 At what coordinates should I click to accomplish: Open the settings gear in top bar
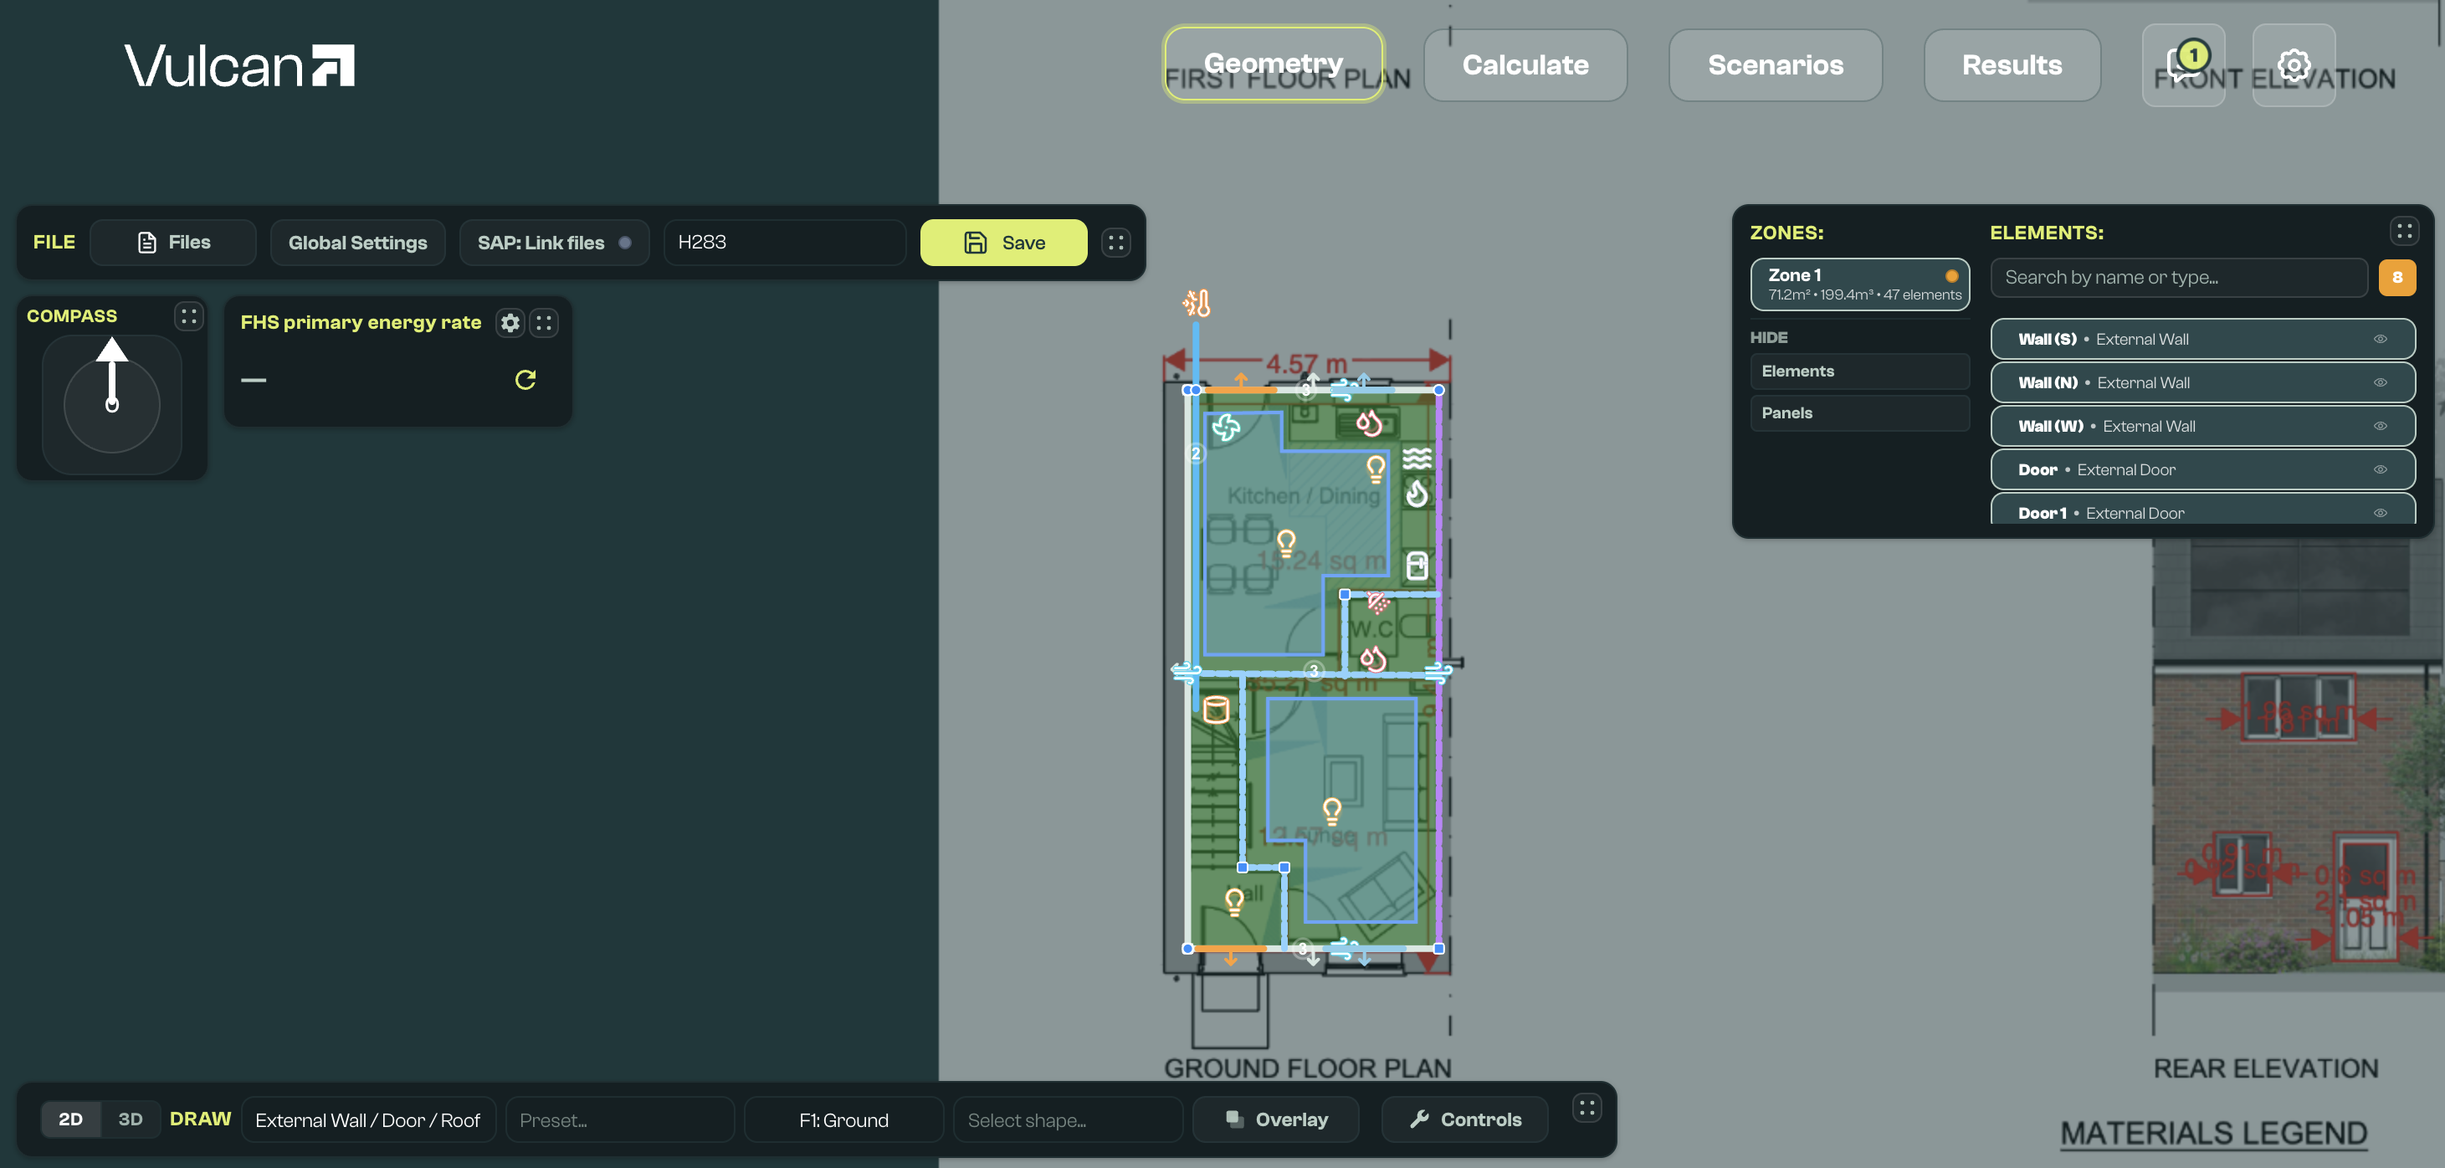(x=2294, y=64)
